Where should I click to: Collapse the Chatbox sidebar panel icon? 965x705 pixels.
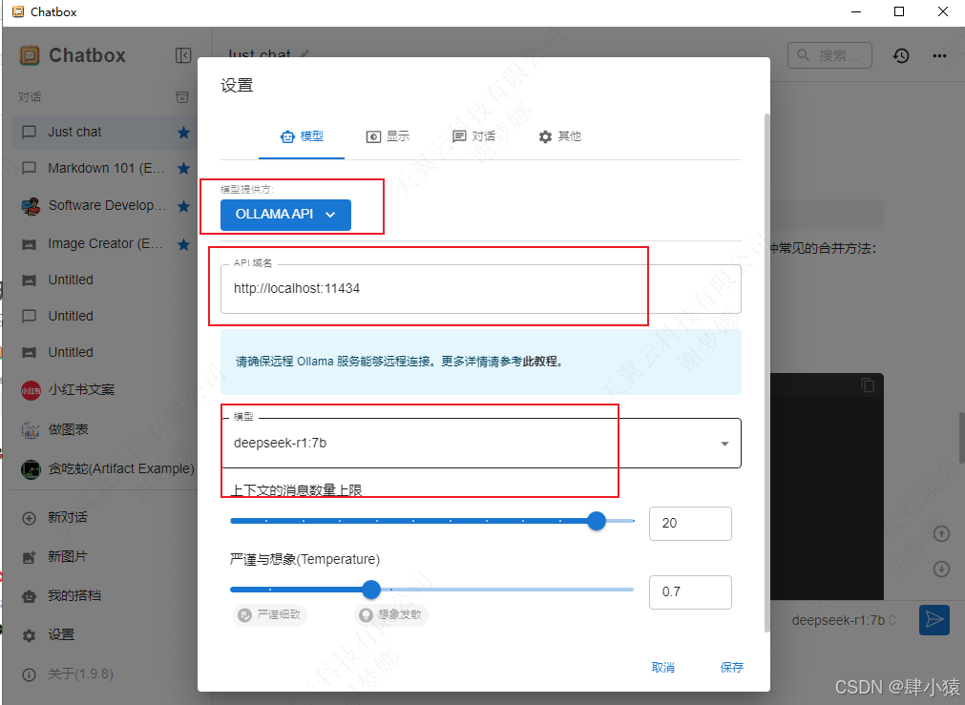point(182,55)
